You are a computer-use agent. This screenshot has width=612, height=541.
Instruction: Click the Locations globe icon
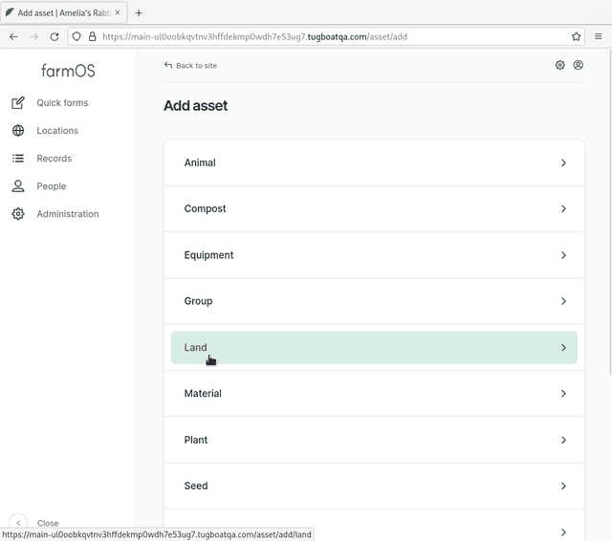[x=18, y=131]
